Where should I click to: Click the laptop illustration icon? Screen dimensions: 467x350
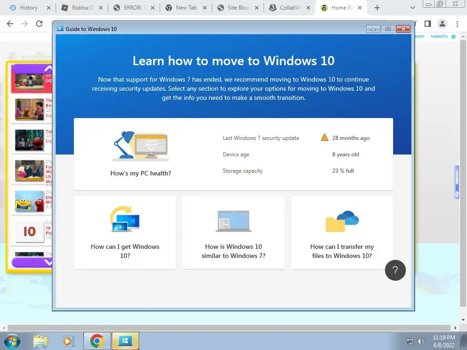tap(233, 221)
